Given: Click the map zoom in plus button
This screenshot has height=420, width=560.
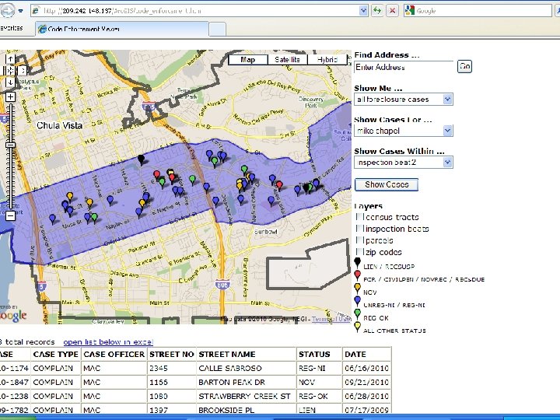Looking at the screenshot, I should pyautogui.click(x=10, y=97).
